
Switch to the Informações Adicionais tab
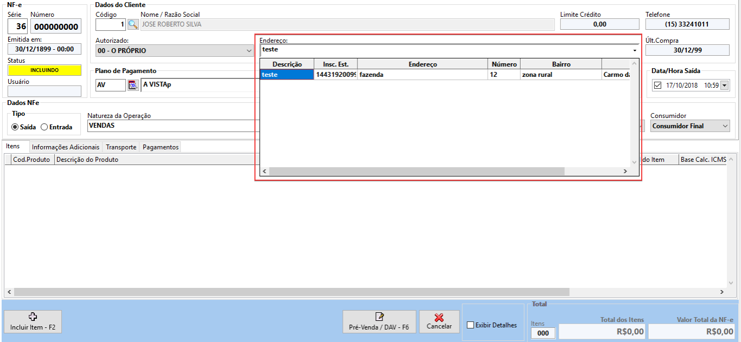tap(66, 147)
